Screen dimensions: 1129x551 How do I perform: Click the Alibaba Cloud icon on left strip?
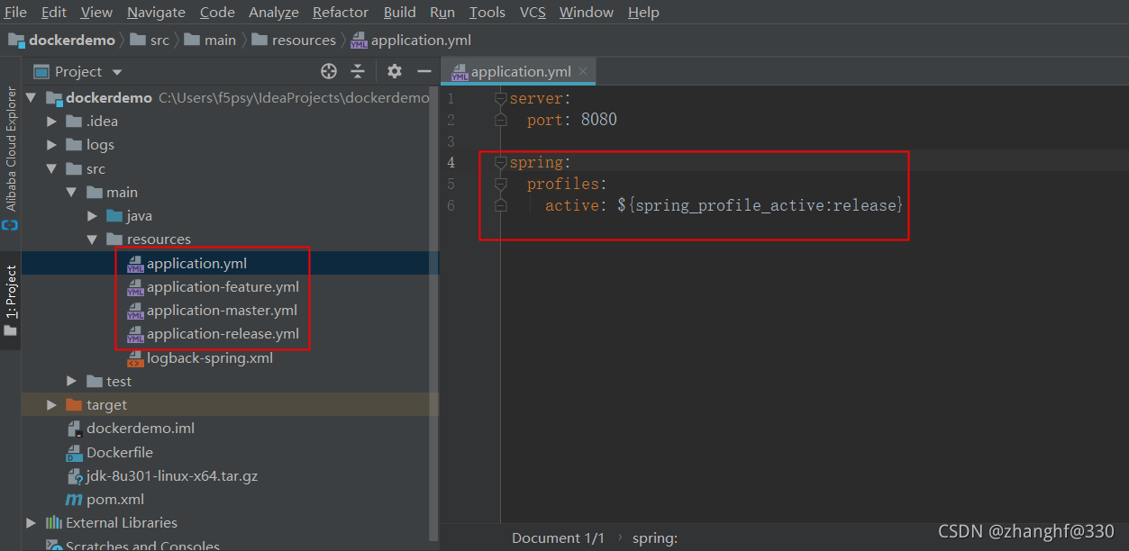coord(10,225)
